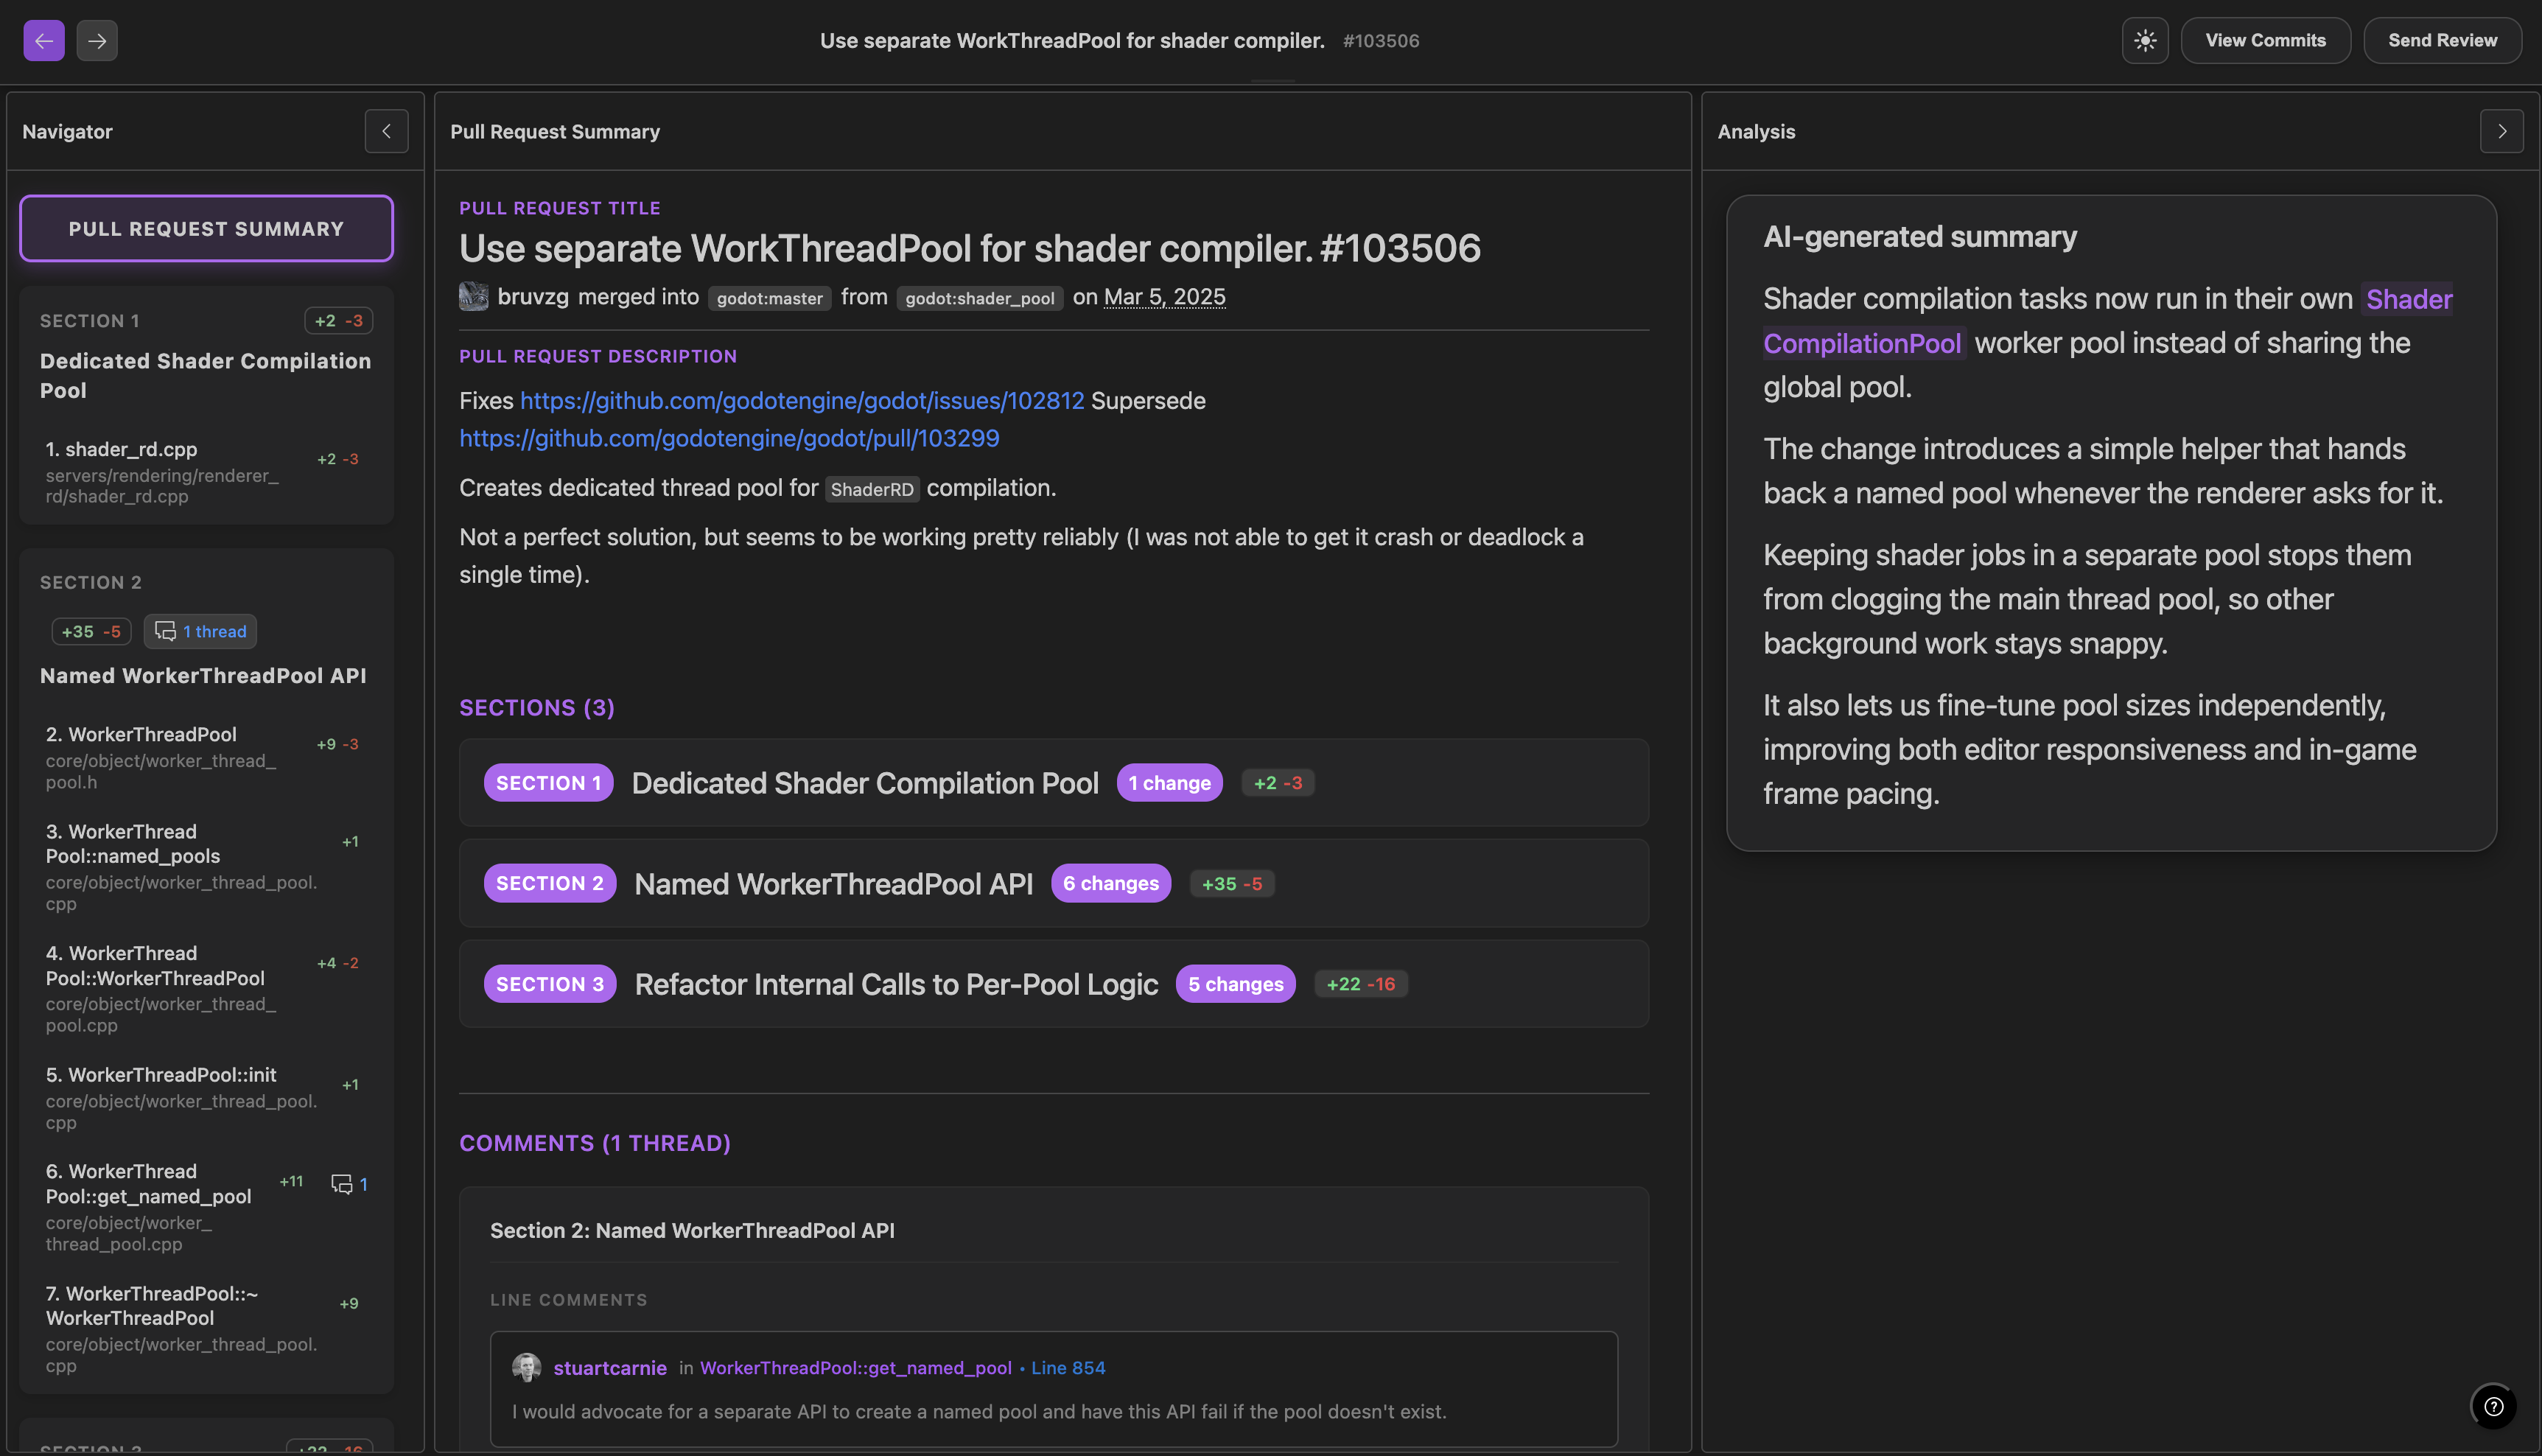Click the 1 thread badge in Section 2
Screen dimensions: 2542x1456
[x=201, y=632]
